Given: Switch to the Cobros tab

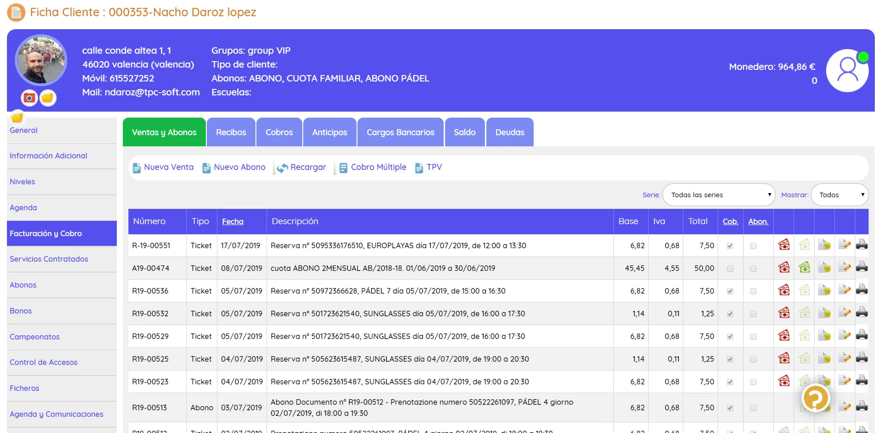Looking at the screenshot, I should [279, 132].
